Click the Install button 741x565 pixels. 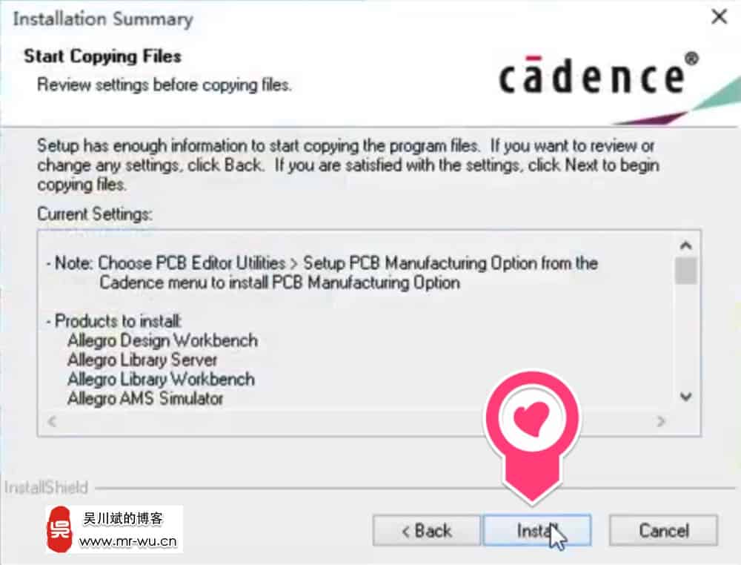coord(537,530)
